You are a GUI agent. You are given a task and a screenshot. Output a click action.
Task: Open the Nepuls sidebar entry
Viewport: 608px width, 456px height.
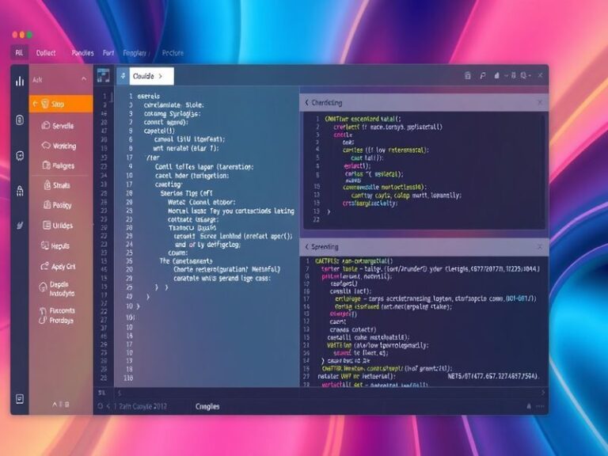tap(60, 246)
